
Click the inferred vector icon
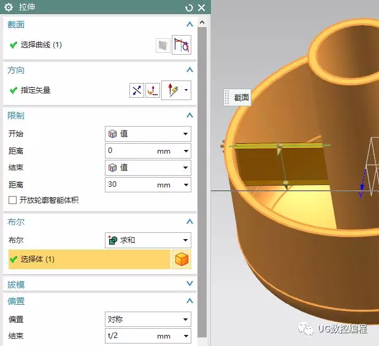[x=173, y=90]
